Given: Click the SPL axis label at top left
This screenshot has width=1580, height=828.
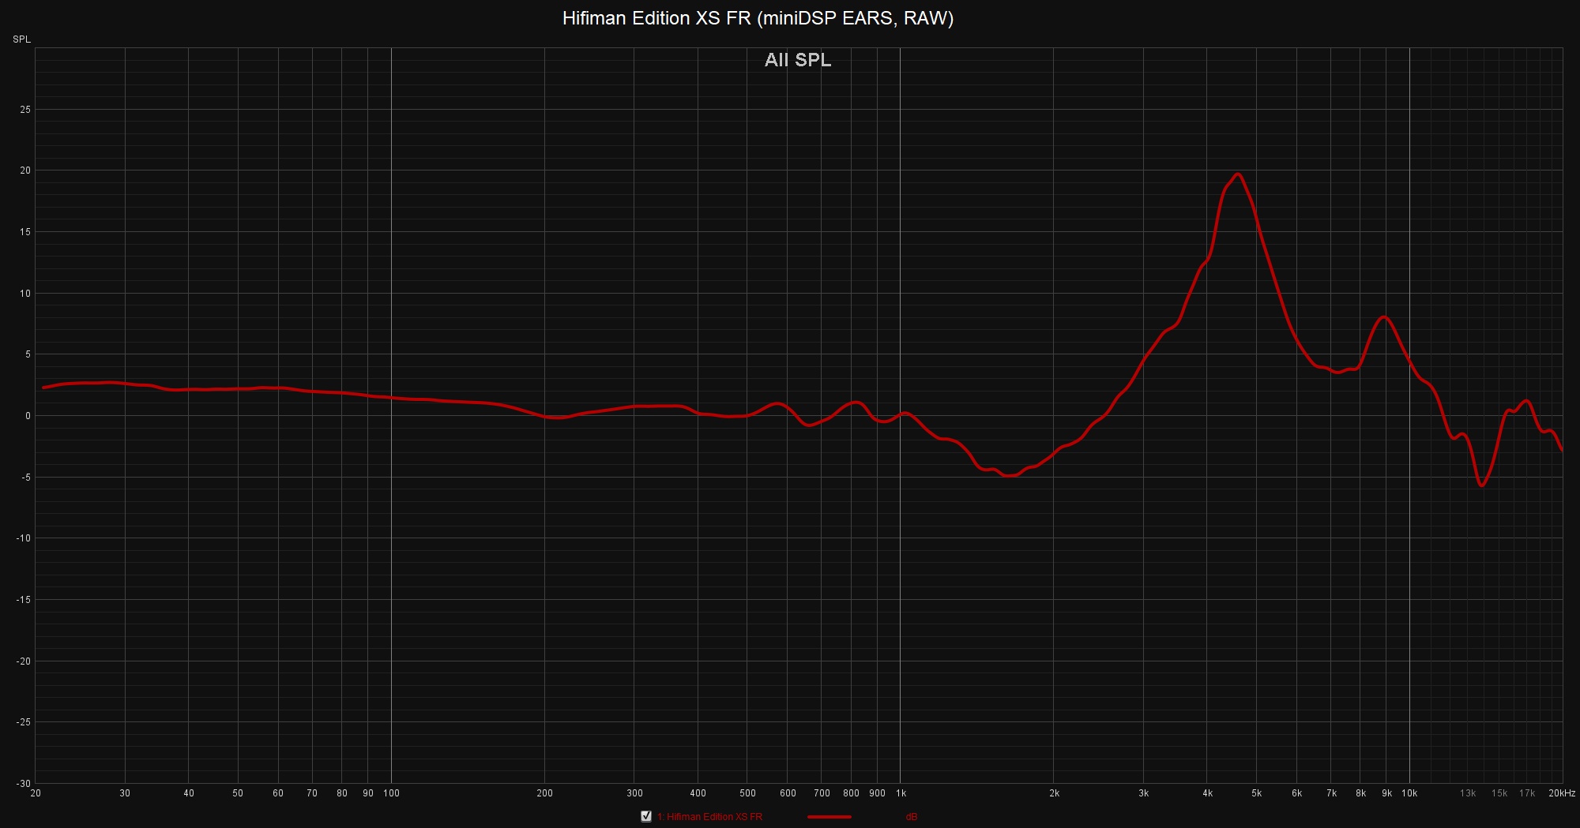Looking at the screenshot, I should [x=21, y=39].
